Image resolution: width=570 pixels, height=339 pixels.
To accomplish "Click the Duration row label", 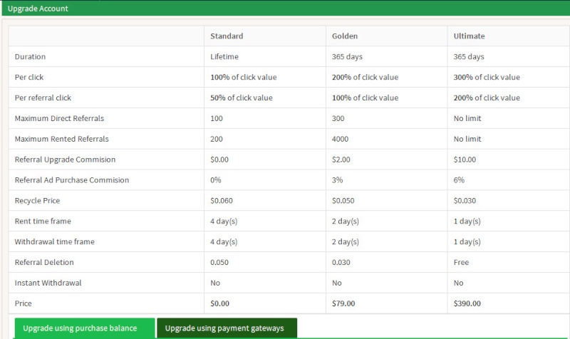I will [30, 57].
